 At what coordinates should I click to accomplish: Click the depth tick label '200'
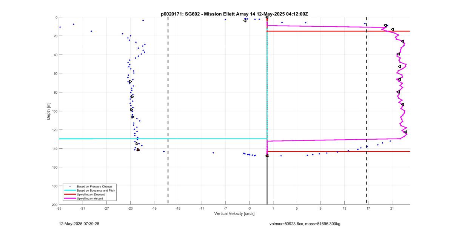point(54,204)
